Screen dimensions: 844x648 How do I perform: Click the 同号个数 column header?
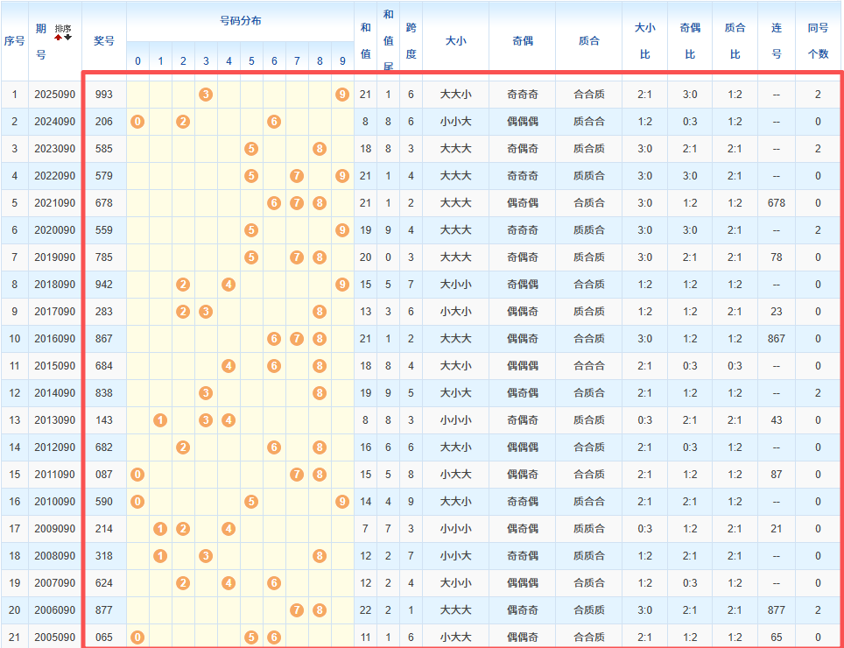pyautogui.click(x=818, y=40)
